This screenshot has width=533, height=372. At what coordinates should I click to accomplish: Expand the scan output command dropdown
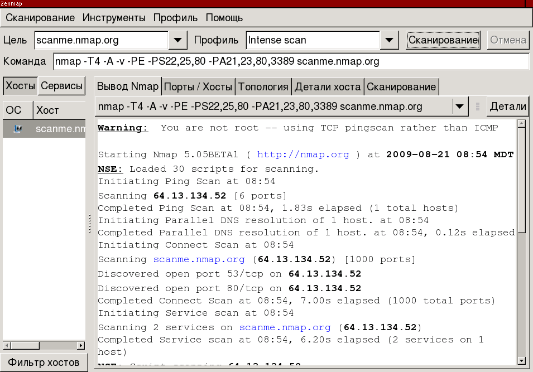click(459, 107)
